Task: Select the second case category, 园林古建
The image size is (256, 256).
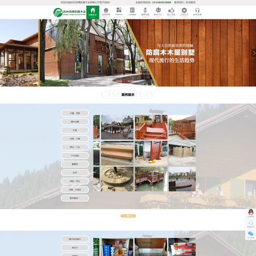Action: pos(75,122)
